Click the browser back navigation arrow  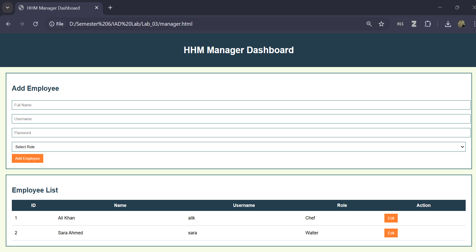(x=8, y=24)
